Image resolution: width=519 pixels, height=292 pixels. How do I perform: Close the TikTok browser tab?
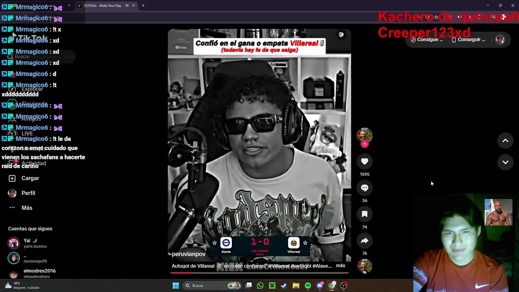pyautogui.click(x=133, y=6)
